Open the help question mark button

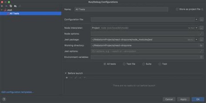tap(4, 99)
